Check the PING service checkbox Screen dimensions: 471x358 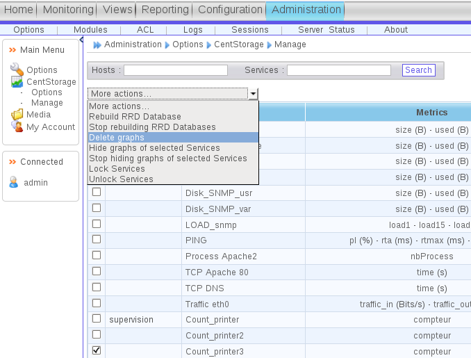click(x=97, y=240)
